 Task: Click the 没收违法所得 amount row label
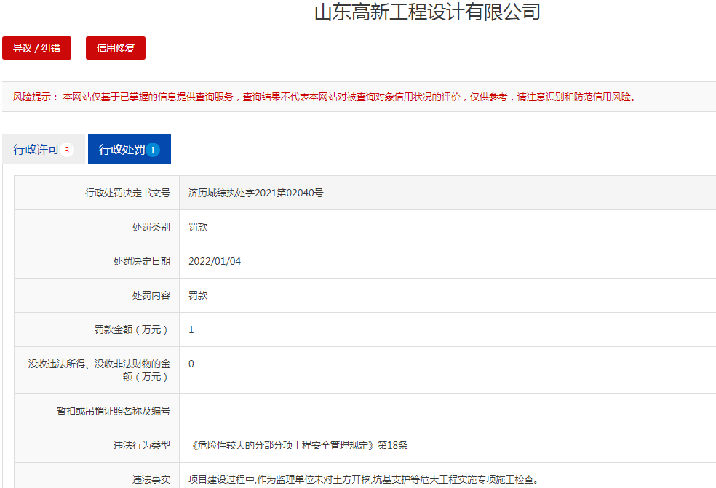tap(98, 370)
